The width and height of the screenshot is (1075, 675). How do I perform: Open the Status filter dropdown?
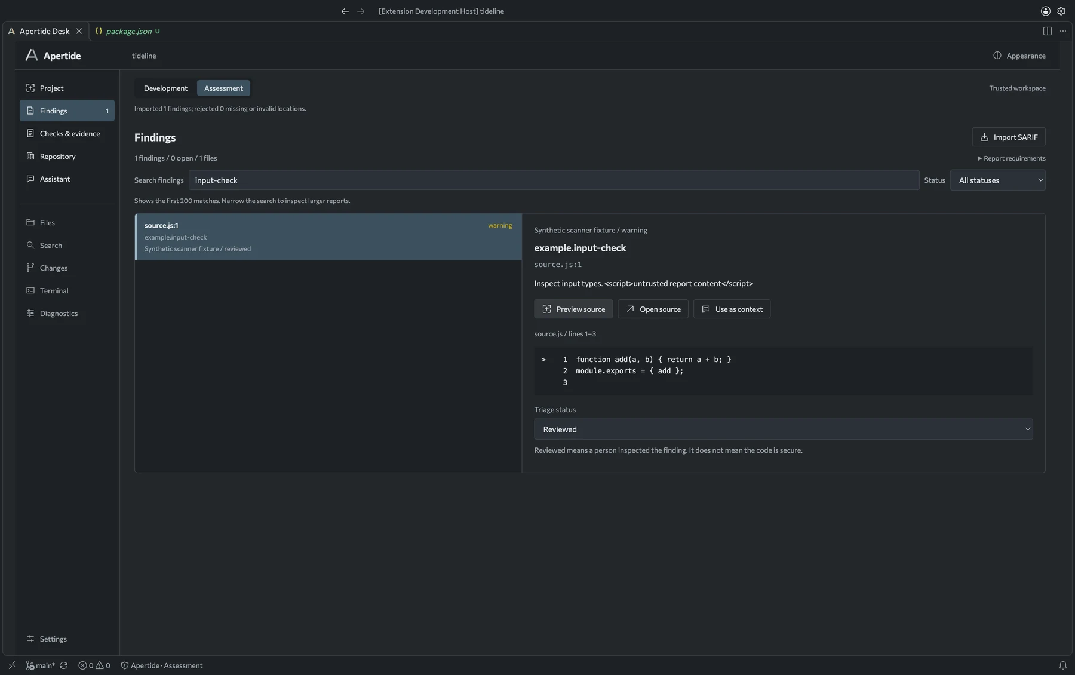tap(997, 180)
